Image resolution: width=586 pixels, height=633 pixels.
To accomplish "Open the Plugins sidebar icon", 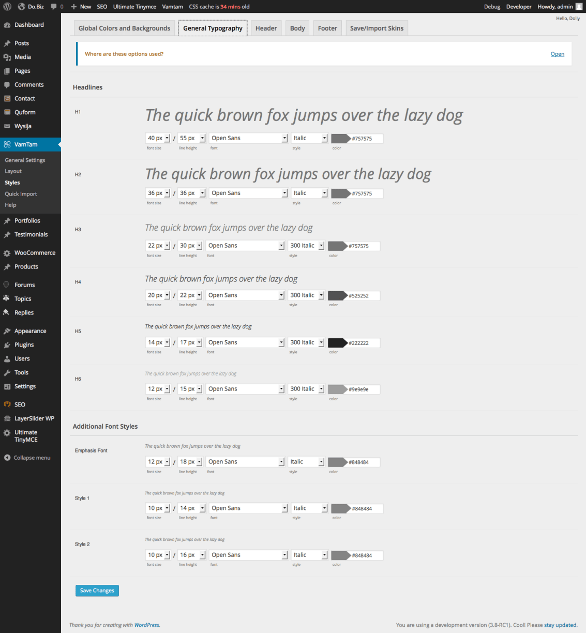I will pos(7,345).
